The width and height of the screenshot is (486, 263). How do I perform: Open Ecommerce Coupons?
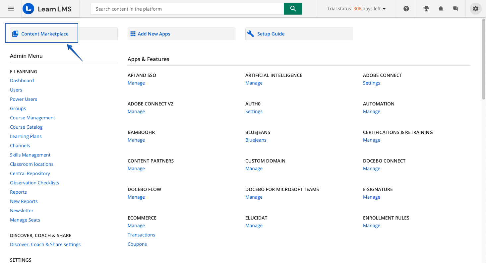(x=137, y=244)
